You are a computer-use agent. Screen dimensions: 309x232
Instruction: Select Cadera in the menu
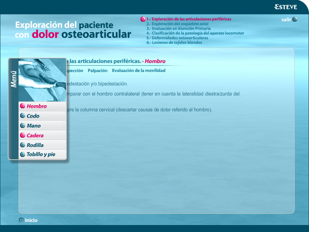pos(42,135)
